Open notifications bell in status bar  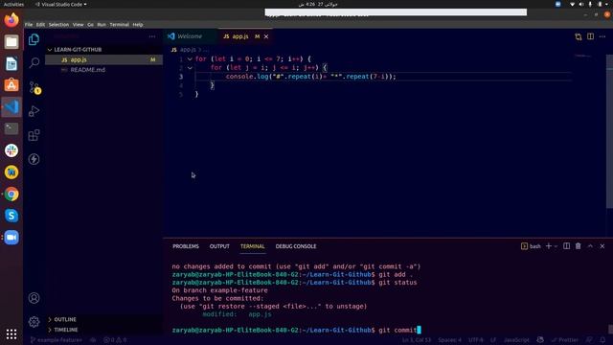[x=602, y=340]
